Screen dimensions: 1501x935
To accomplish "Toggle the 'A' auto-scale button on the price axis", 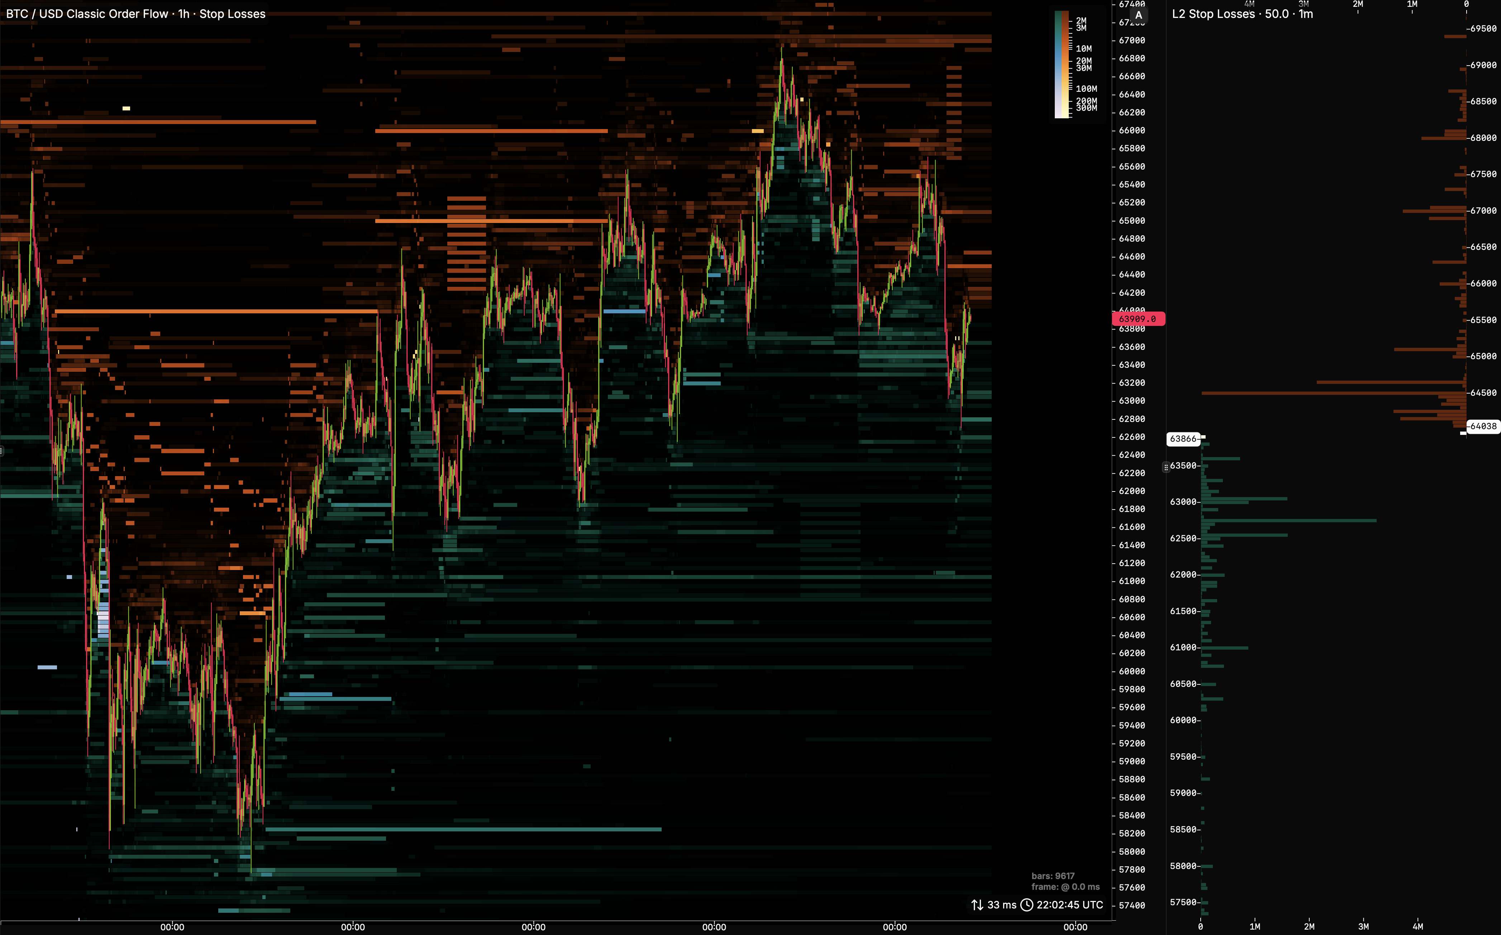I will pyautogui.click(x=1138, y=15).
